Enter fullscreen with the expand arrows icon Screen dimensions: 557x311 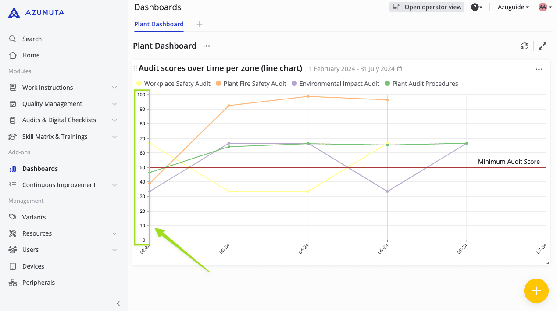point(543,46)
